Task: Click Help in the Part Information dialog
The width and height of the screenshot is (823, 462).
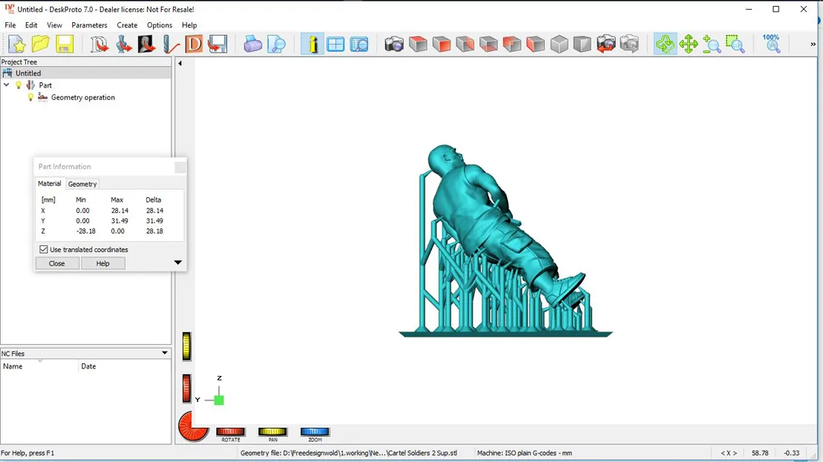Action: point(103,263)
